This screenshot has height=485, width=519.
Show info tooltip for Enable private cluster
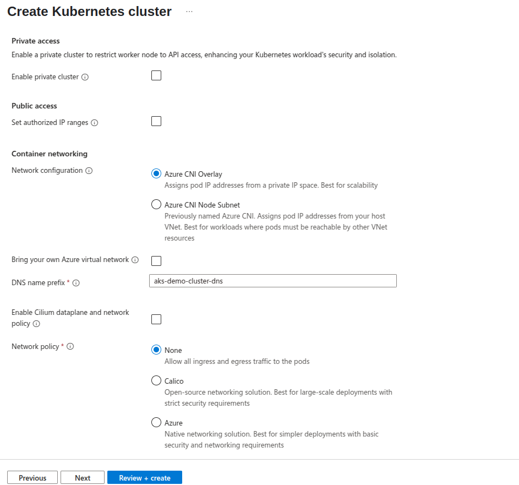click(x=85, y=77)
